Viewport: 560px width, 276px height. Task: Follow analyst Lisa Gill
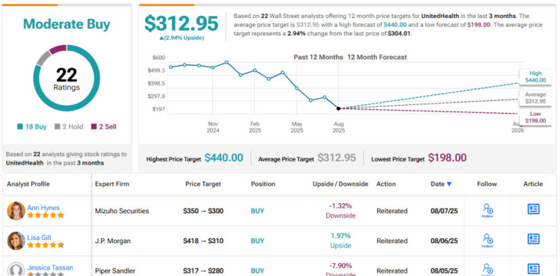coord(487,241)
